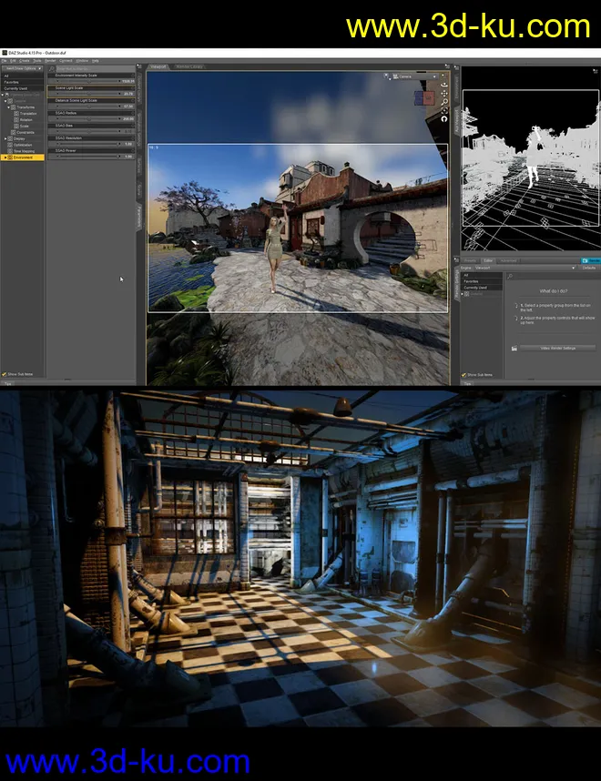The width and height of the screenshot is (601, 781).
Task: Select Favorites in Render Settings list
Action: (x=482, y=281)
